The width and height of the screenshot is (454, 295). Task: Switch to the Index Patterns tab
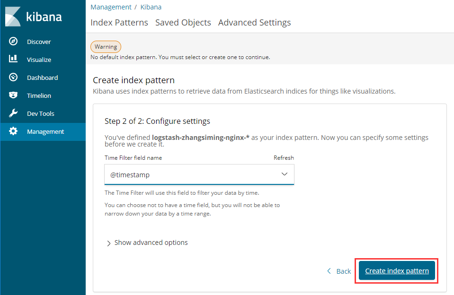click(119, 22)
